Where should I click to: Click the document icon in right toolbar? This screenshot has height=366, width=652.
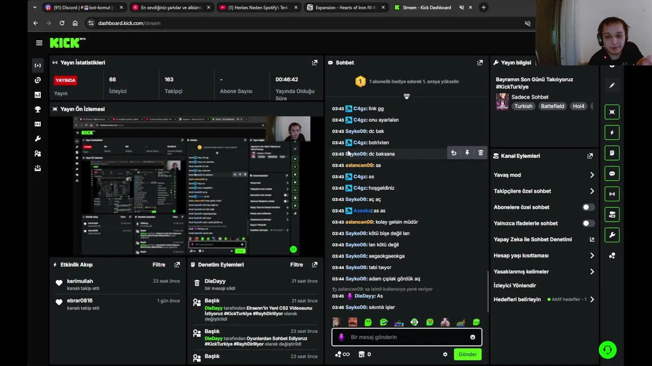pyautogui.click(x=612, y=153)
